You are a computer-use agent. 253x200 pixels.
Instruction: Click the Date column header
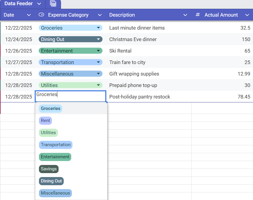tap(9, 15)
